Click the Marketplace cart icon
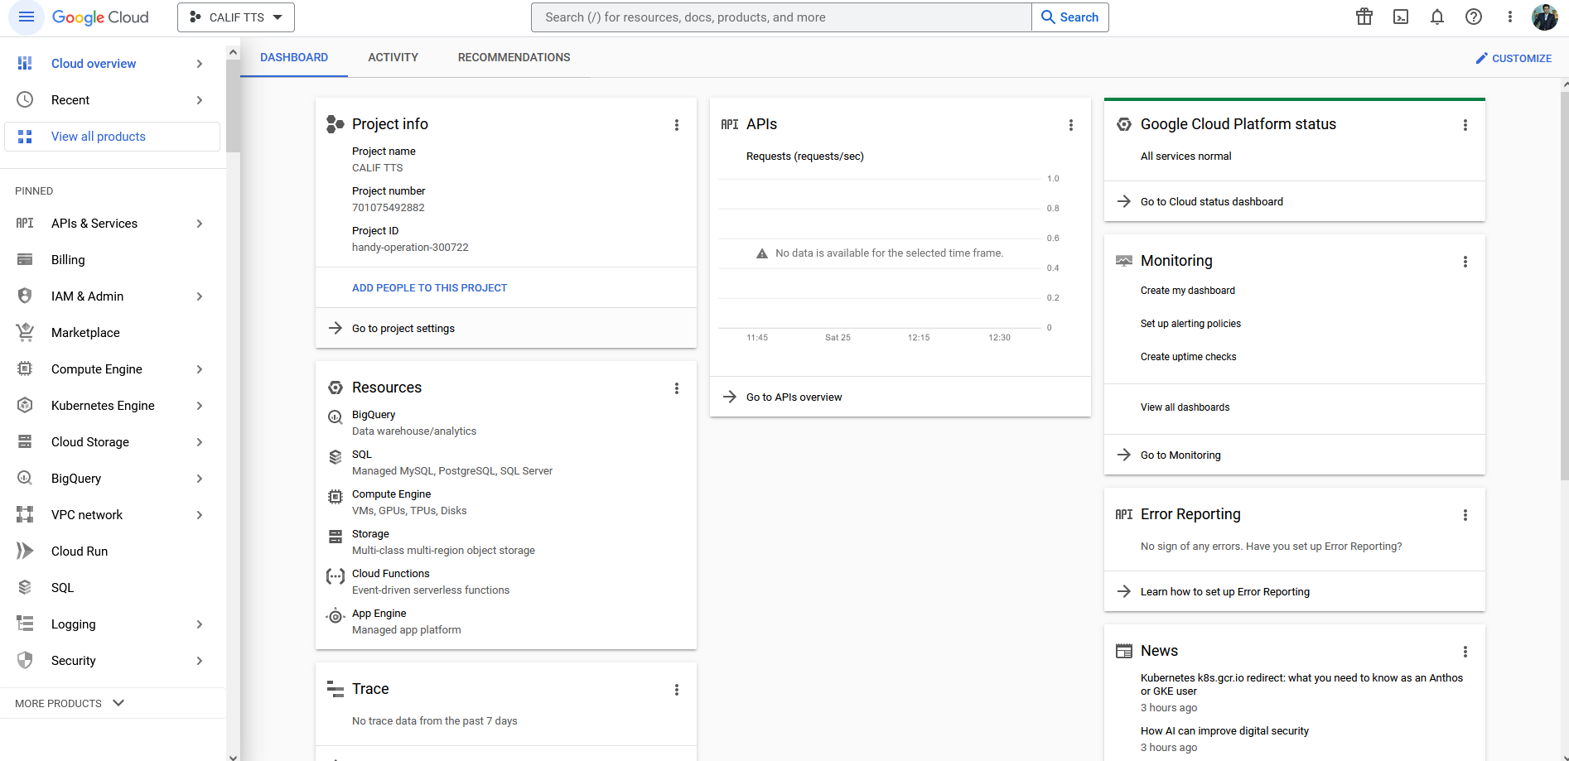Screen dimensions: 1569x761 point(25,332)
